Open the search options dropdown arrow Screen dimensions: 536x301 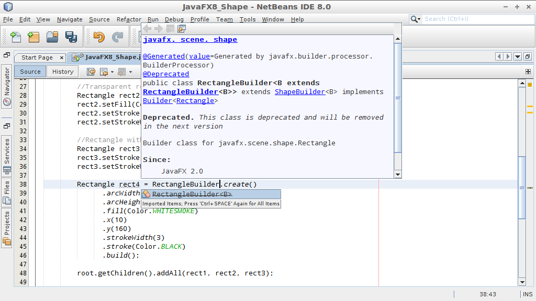(419, 19)
